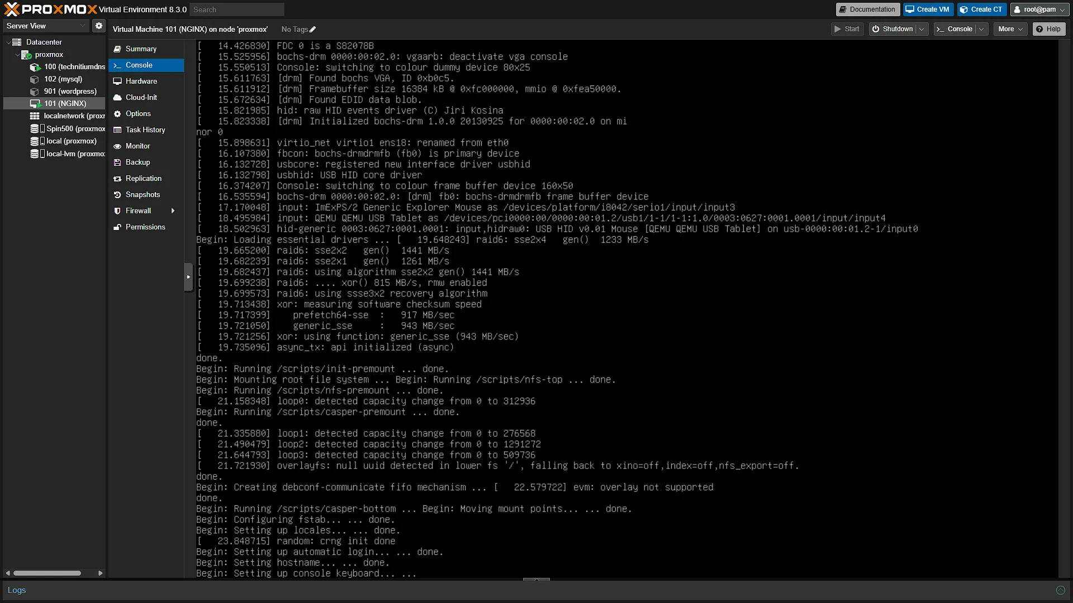1073x603 pixels.
Task: Open root@pam user menu
Action: pos(1039,9)
